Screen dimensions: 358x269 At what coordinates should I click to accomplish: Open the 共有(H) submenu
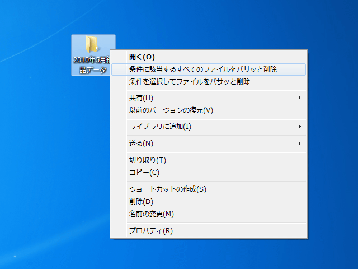(209, 98)
